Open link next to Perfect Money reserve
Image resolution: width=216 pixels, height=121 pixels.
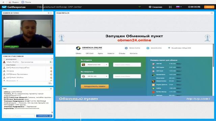(179, 92)
